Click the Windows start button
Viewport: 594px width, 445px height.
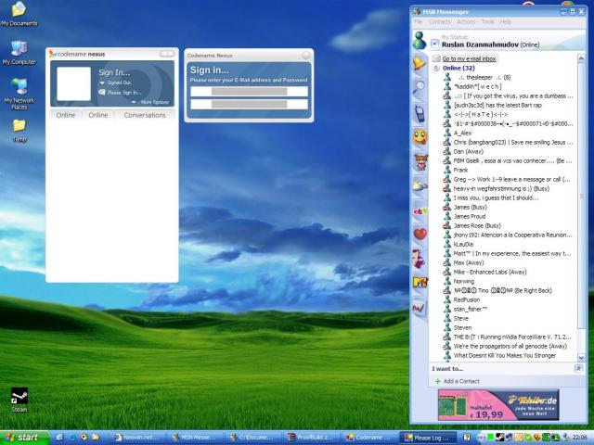coord(25,438)
